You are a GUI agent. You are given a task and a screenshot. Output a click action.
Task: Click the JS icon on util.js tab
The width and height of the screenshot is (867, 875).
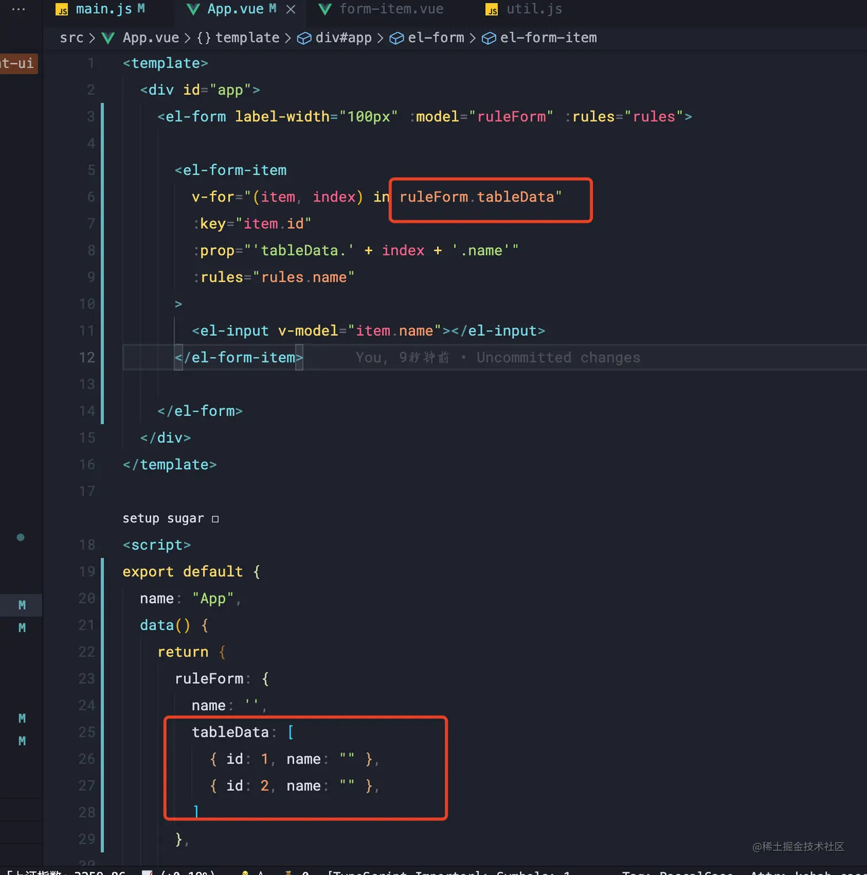click(x=491, y=10)
